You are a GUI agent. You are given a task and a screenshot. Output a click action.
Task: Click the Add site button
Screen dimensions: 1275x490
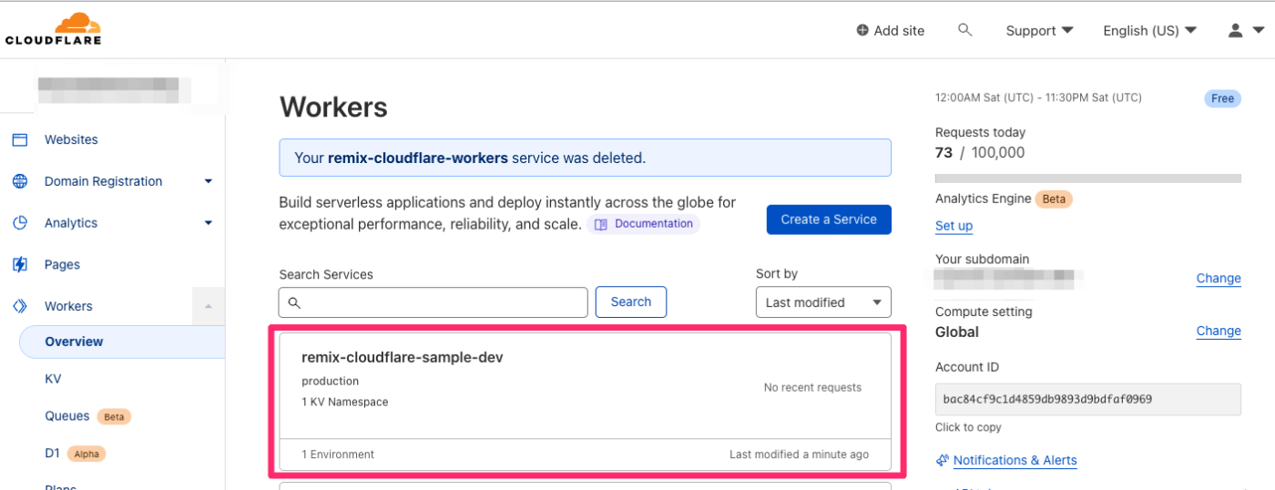[x=891, y=30]
